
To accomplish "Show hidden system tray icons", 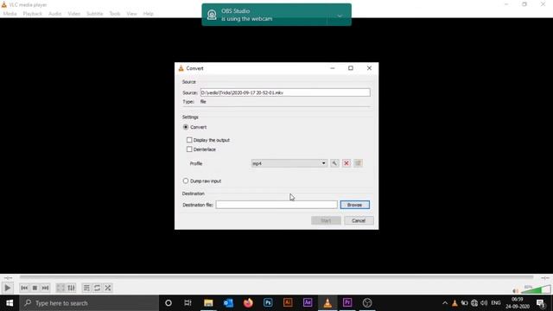I will coord(445,303).
